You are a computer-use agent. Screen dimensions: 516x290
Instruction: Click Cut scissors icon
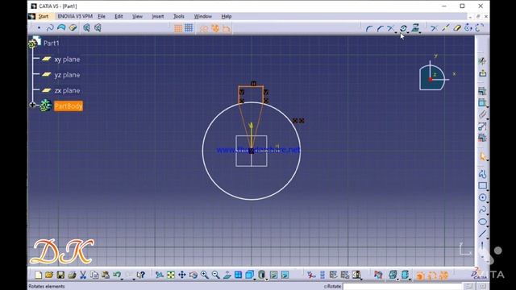pos(83,275)
